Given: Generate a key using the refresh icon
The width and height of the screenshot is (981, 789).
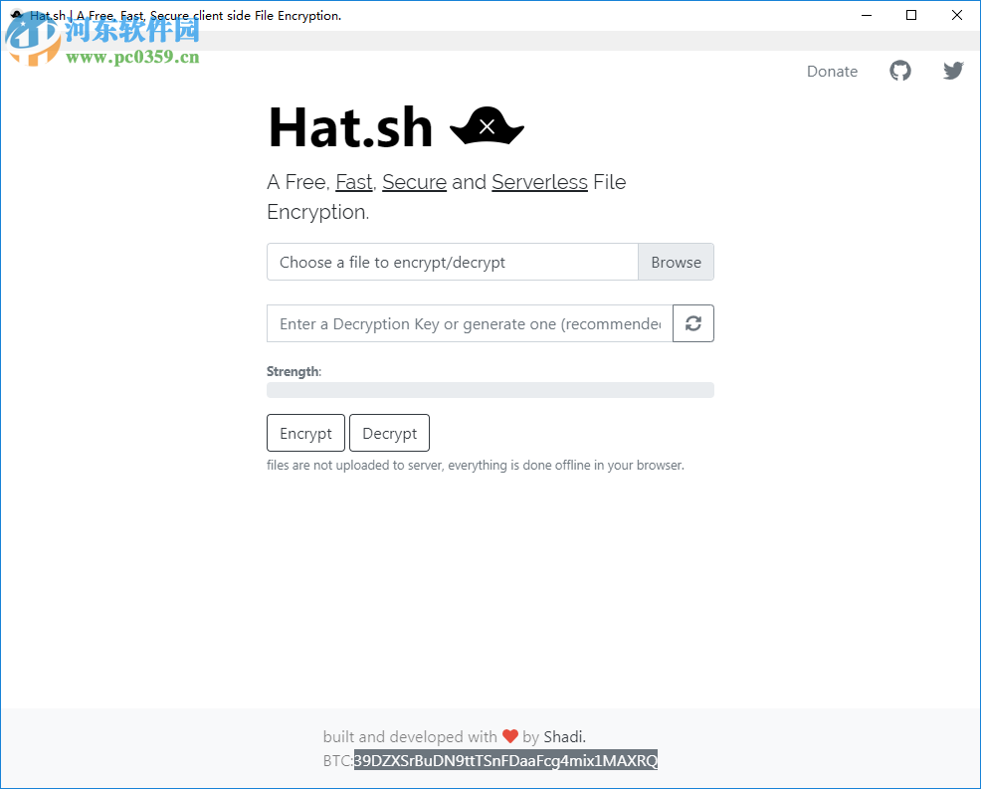Looking at the screenshot, I should point(693,323).
